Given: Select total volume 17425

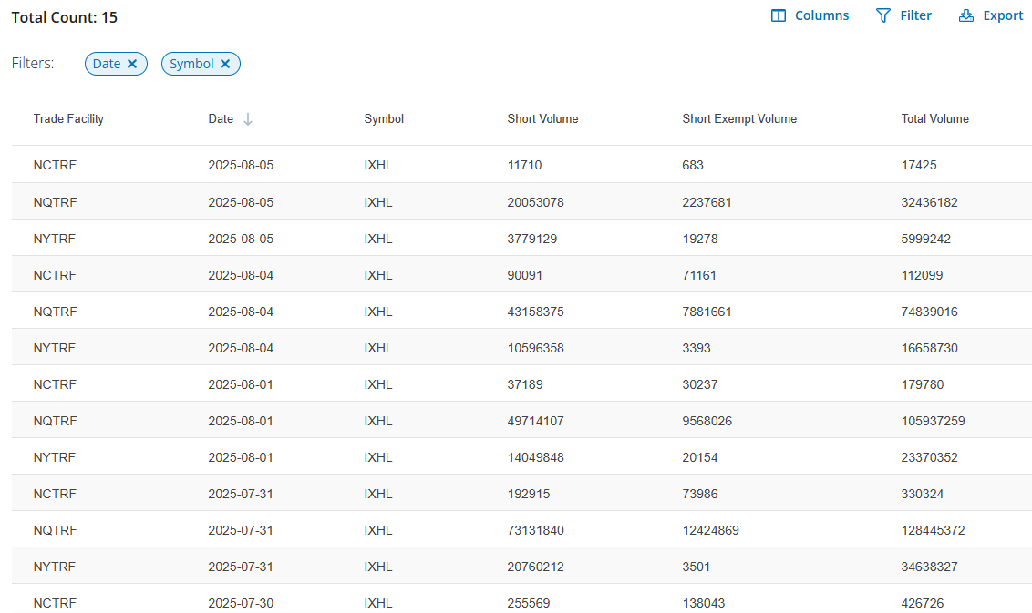Looking at the screenshot, I should (x=919, y=165).
